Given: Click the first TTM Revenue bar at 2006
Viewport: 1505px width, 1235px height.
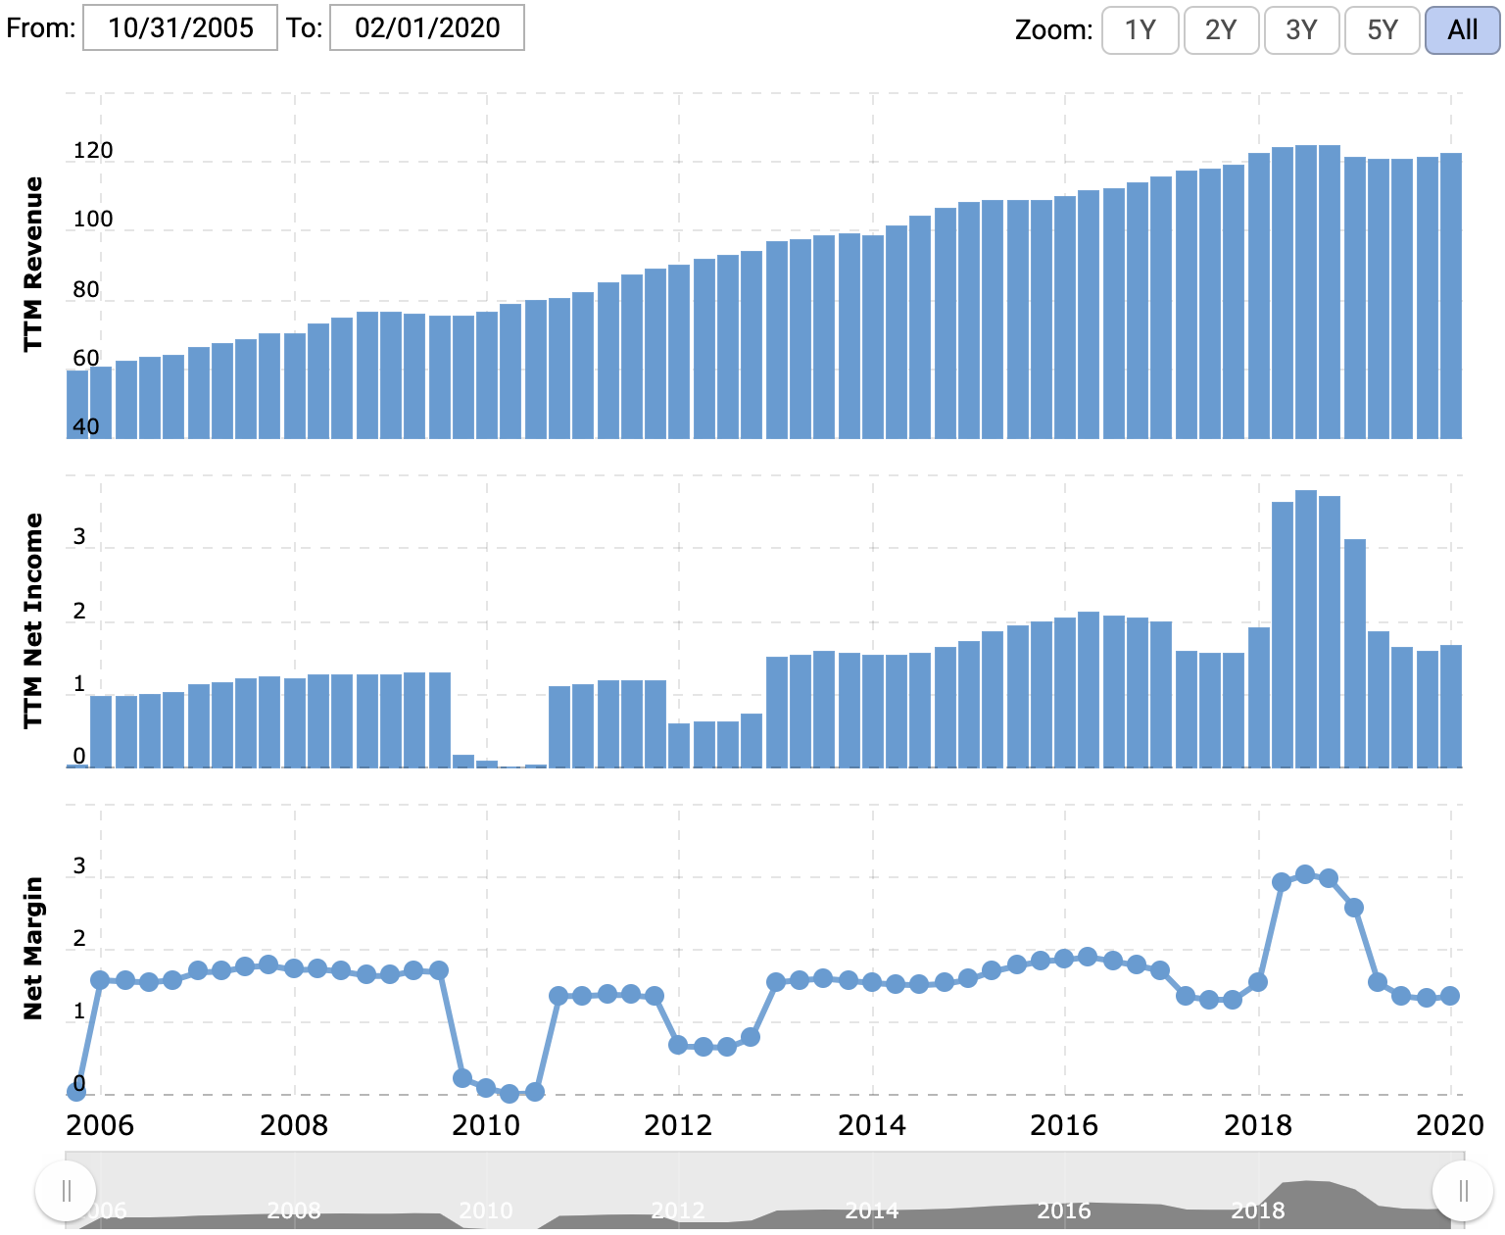Looking at the screenshot, I should [77, 405].
